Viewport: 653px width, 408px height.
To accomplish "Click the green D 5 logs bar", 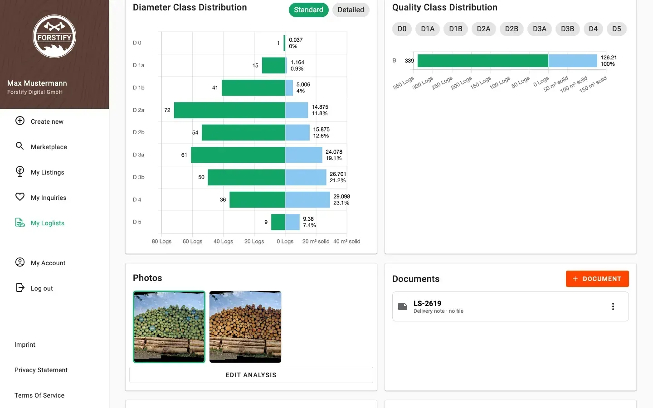I will (x=278, y=222).
